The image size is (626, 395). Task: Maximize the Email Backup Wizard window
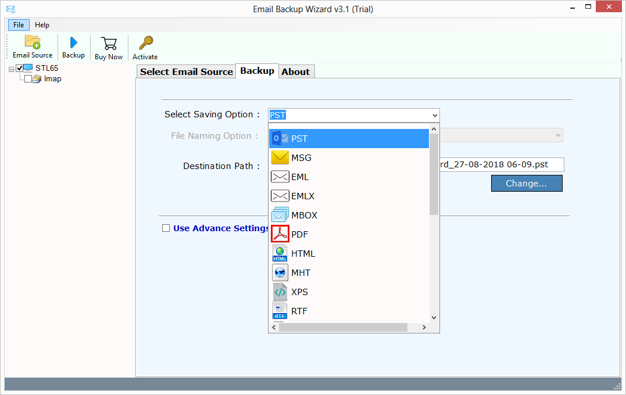pos(588,7)
